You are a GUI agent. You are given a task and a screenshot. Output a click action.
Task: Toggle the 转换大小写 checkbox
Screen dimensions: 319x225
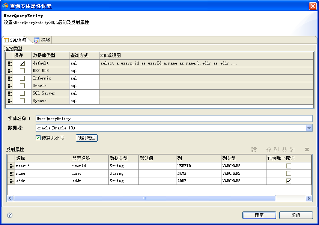click(38, 138)
